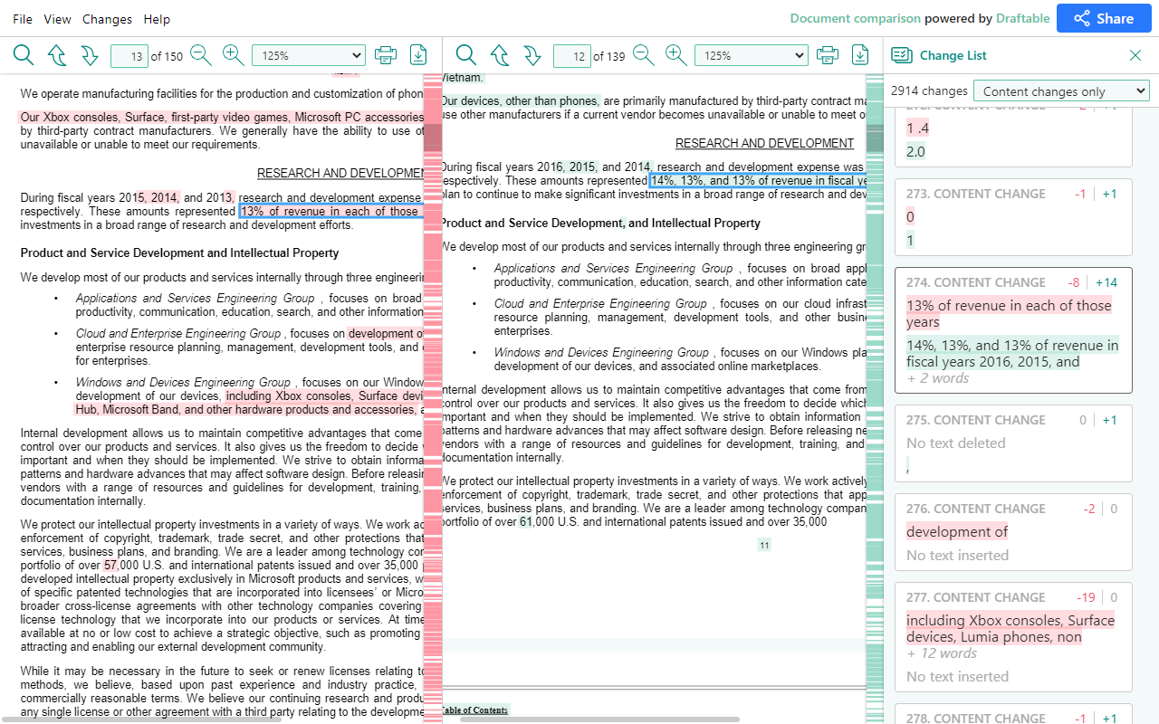Click left document horizontal scrollbar

pos(140,719)
